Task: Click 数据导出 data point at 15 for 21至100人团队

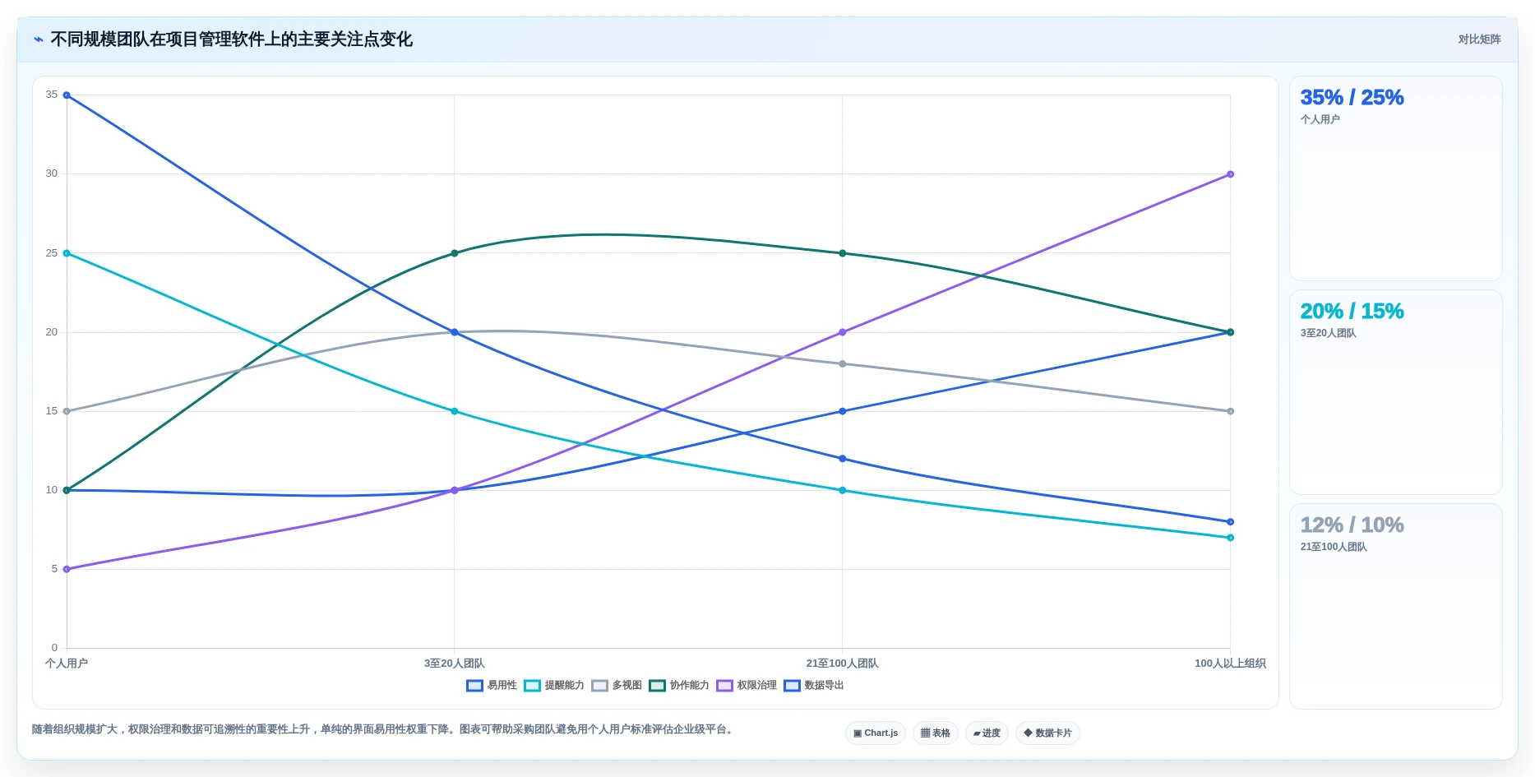Action: click(842, 411)
